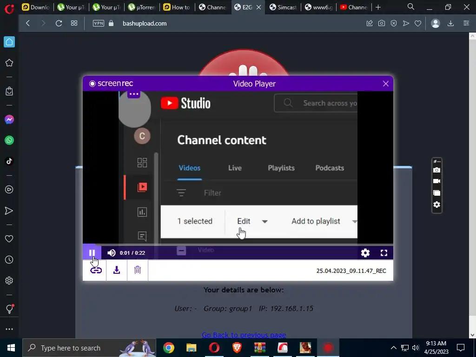This screenshot has width=476, height=357.
Task: Seek along the video progress bar
Action: pyautogui.click(x=238, y=245)
